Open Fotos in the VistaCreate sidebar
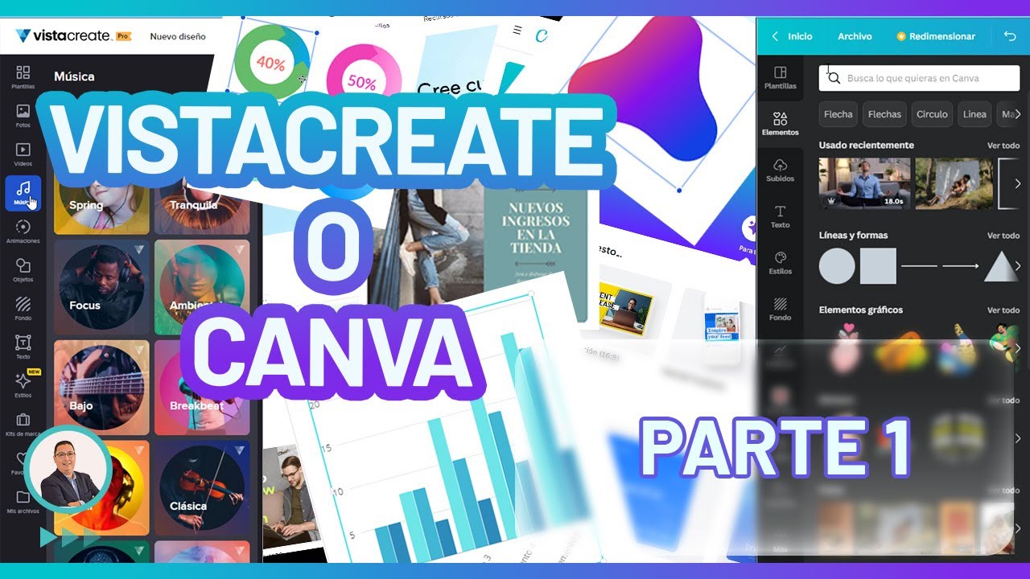1030x579 pixels. [23, 115]
